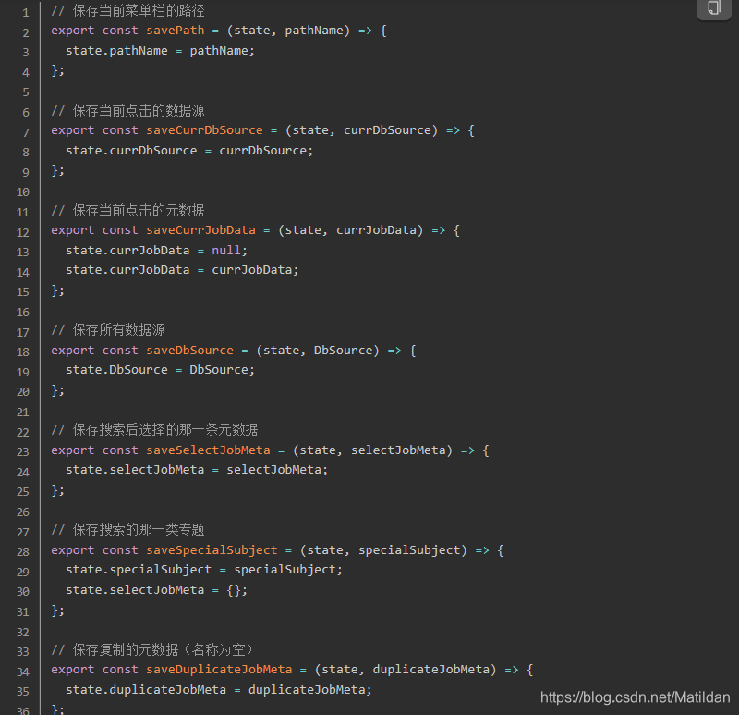
Task: Click line number 16 in the gutter
Action: (x=22, y=313)
